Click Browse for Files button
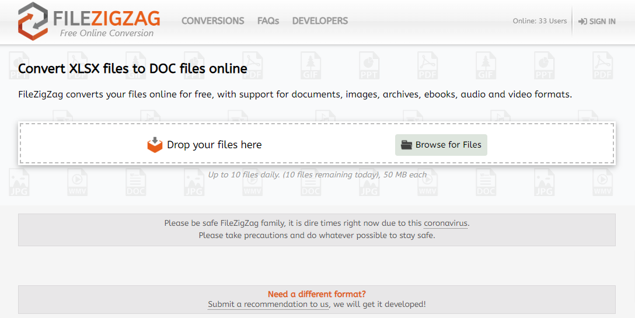 point(441,145)
